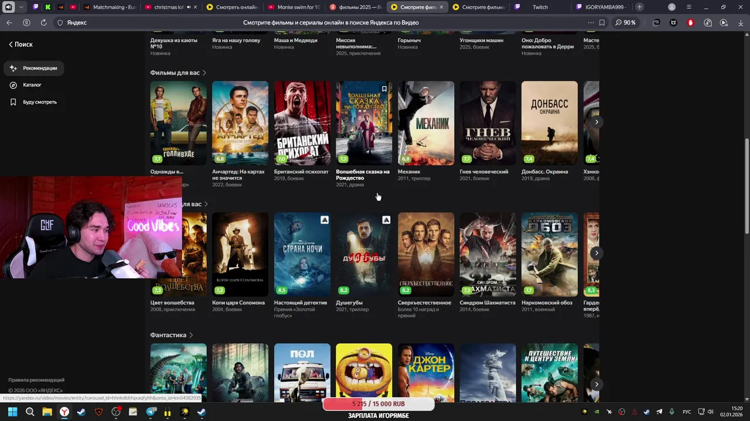Reload the page
Image resolution: width=750 pixels, height=421 pixels.
(43, 22)
